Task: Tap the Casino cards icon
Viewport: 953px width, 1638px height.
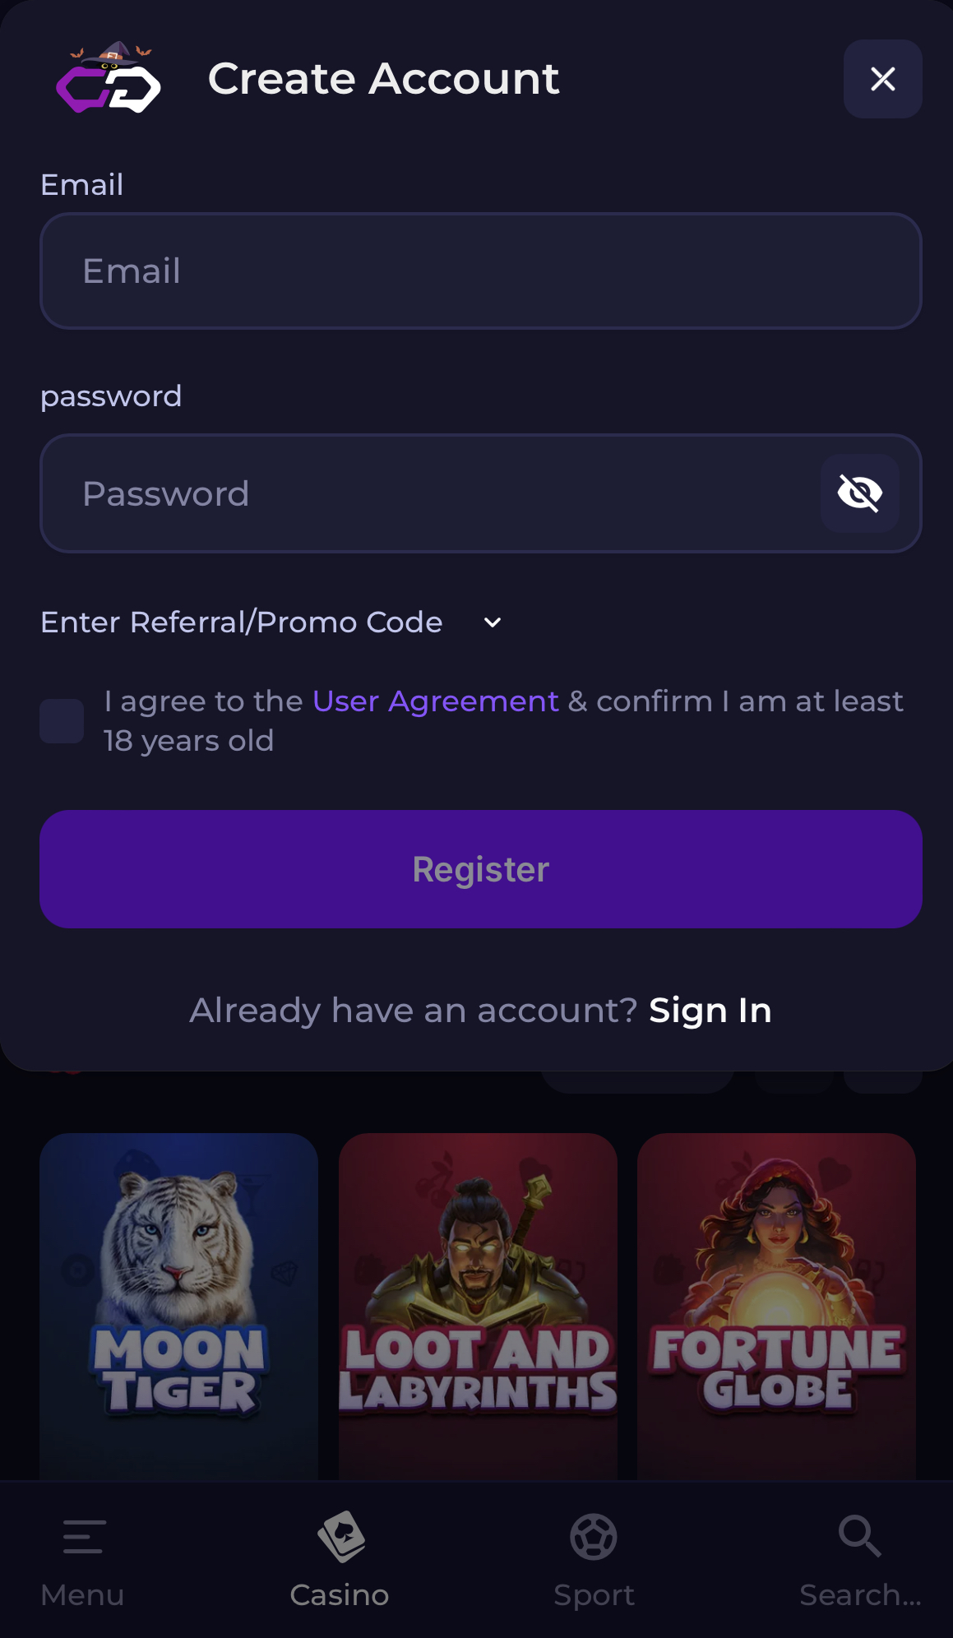Action: coord(340,1535)
